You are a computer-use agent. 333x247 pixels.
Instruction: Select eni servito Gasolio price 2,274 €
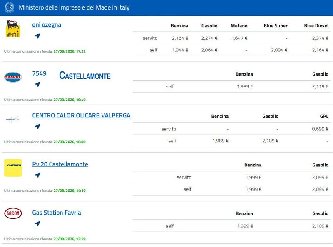(209, 38)
